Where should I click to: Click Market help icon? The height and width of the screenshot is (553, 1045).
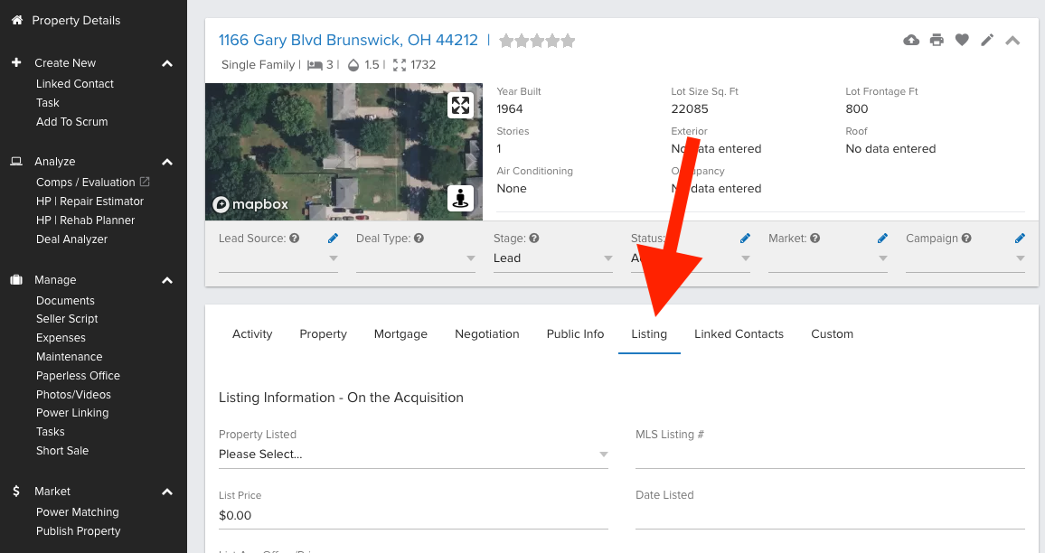(814, 238)
